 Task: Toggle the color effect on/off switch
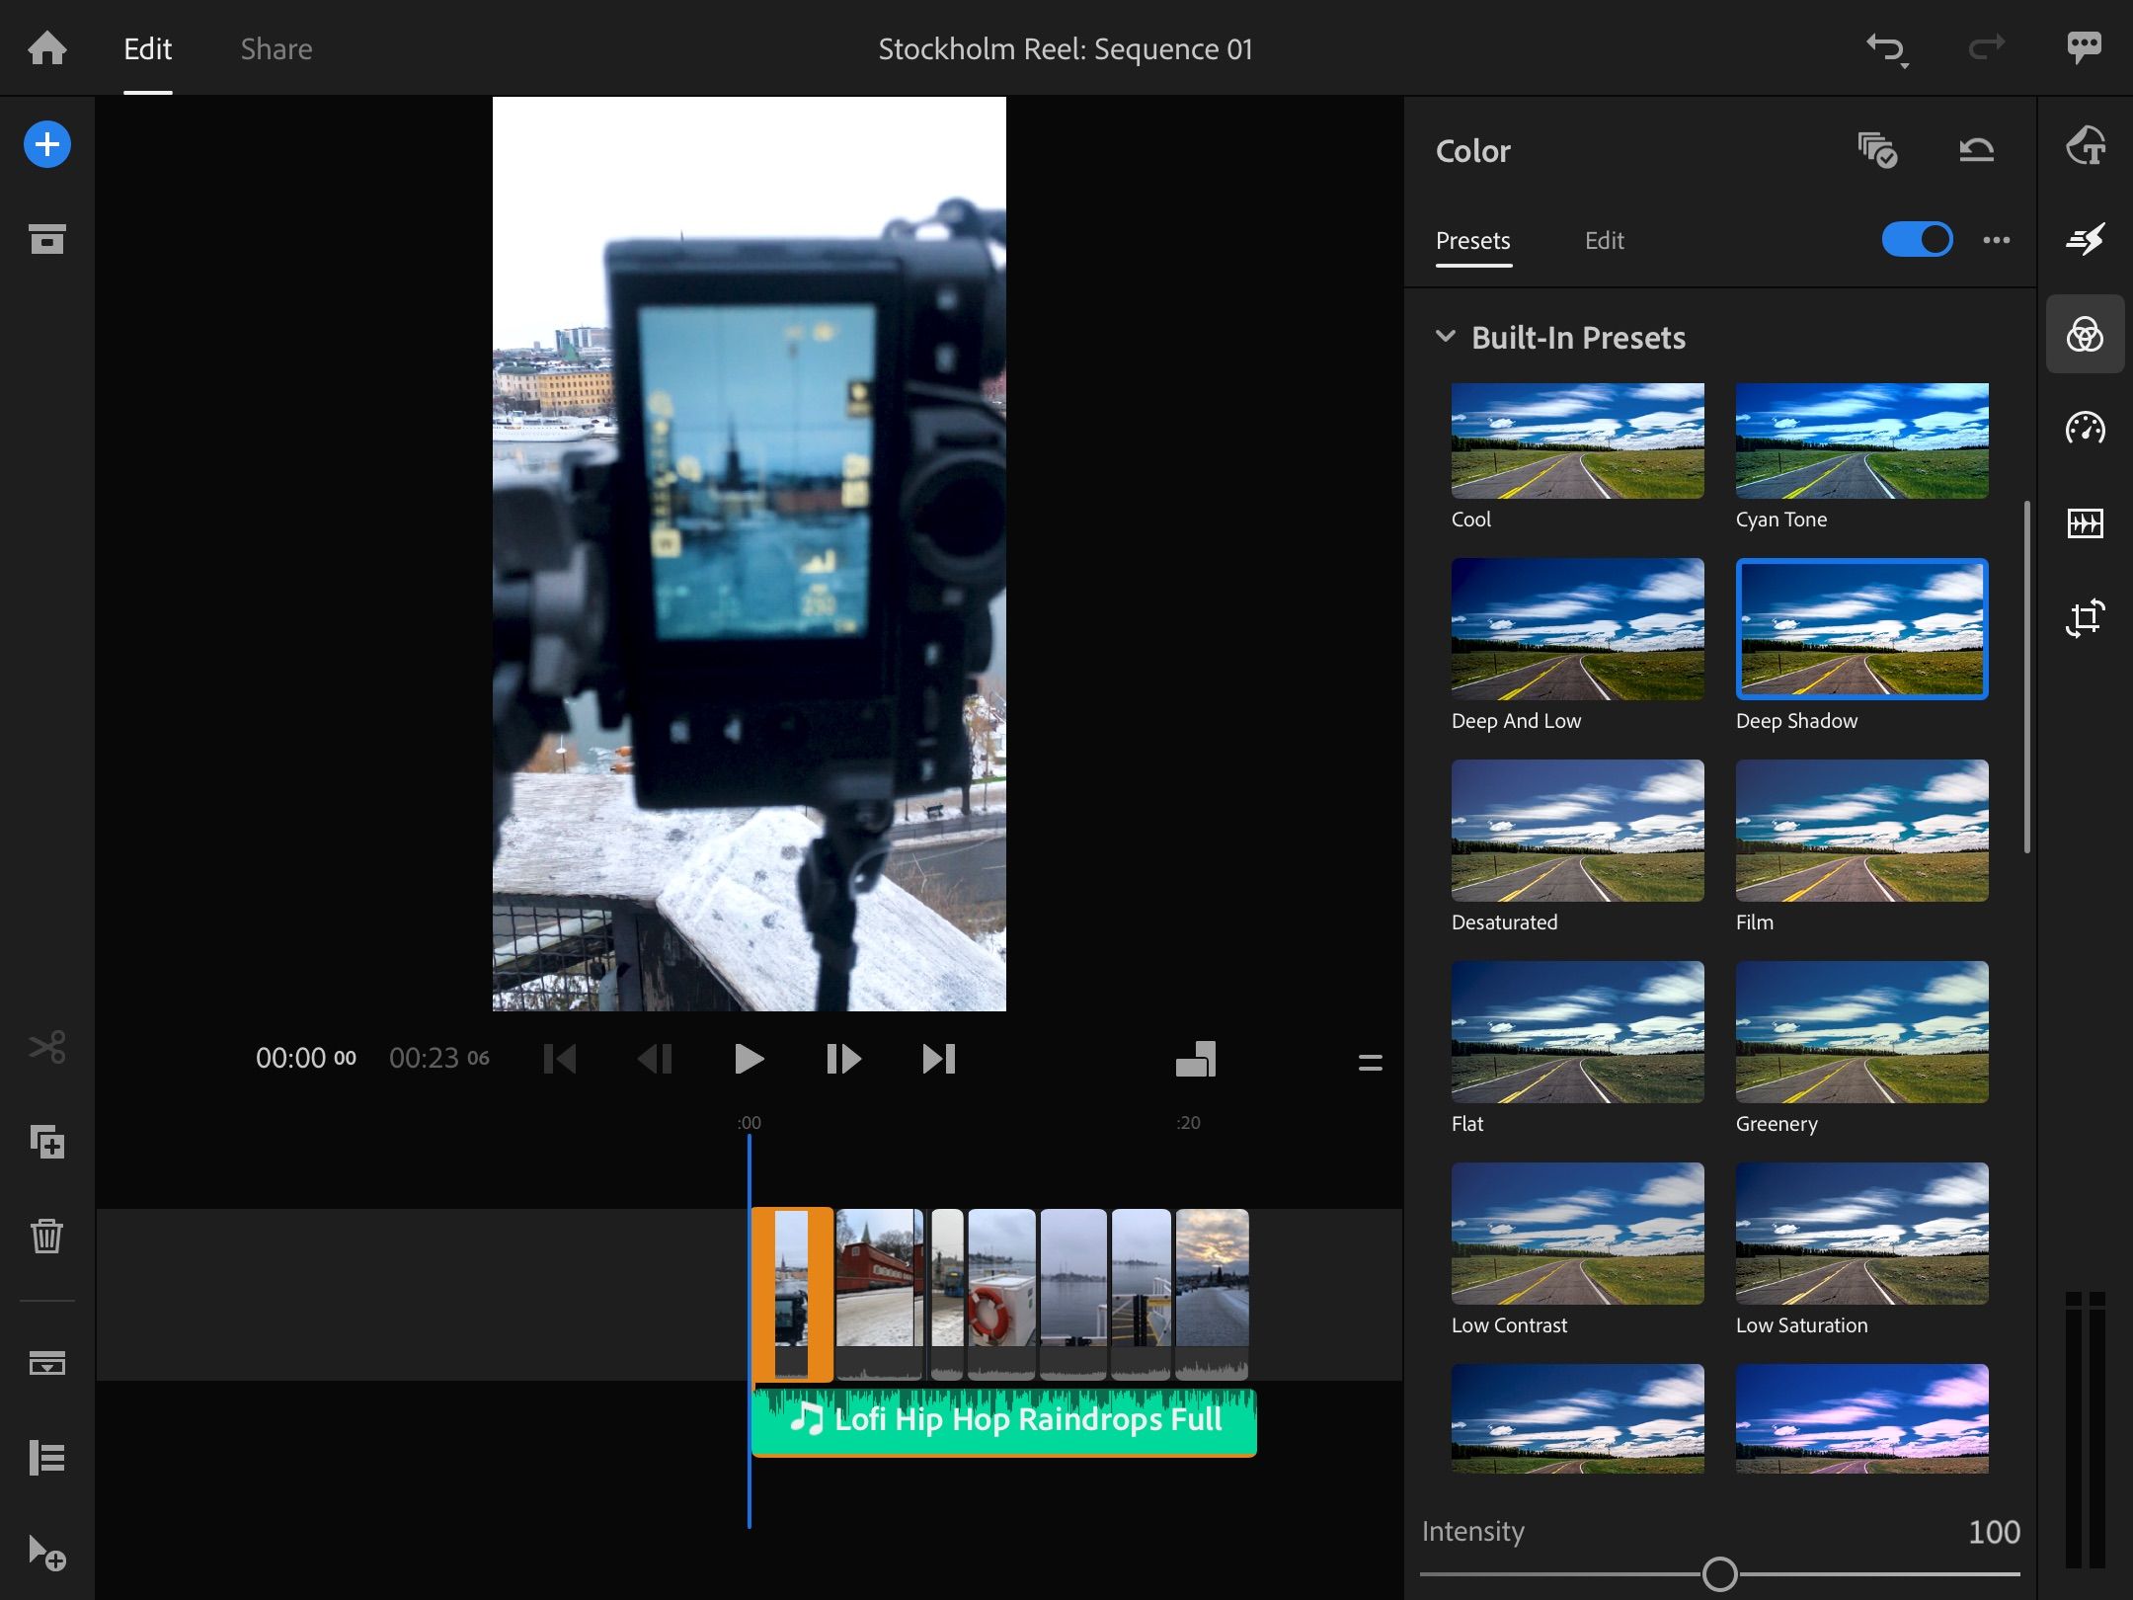1916,240
